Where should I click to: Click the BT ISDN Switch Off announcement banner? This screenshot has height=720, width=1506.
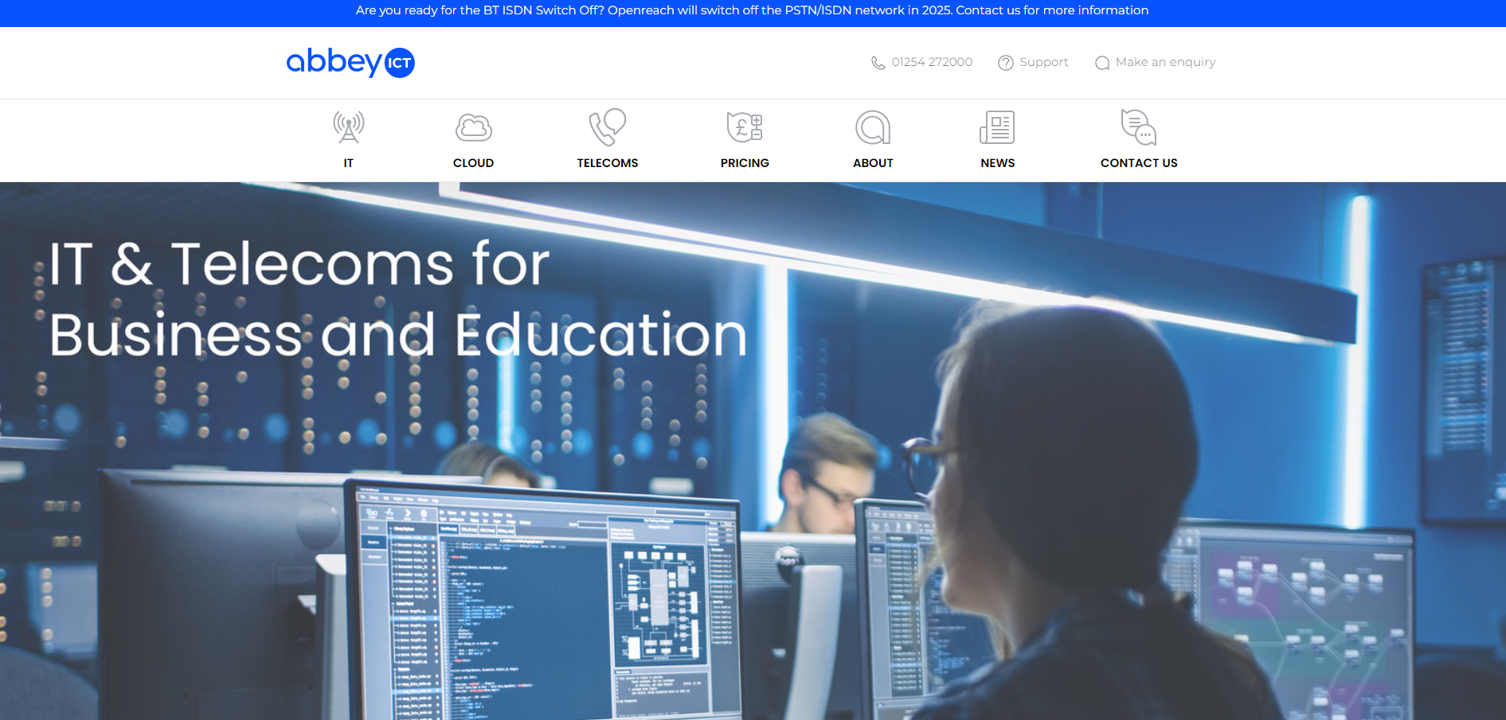click(x=752, y=10)
